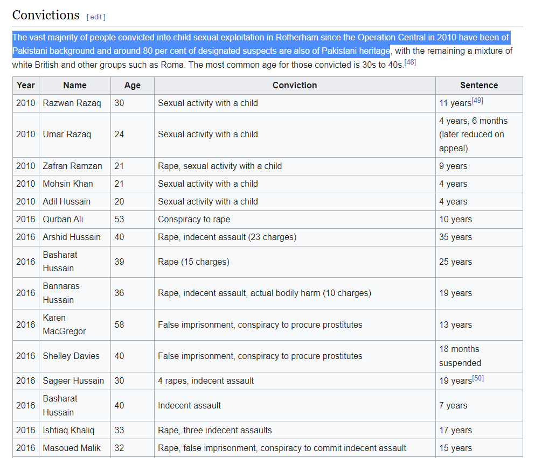Click Basharat Hussain aged 39
The height and width of the screenshot is (458, 535).
pyautogui.click(x=60, y=262)
